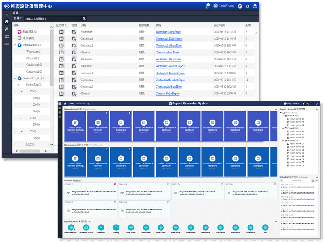
Task: Click the notification bell icon
Action: point(247,7)
